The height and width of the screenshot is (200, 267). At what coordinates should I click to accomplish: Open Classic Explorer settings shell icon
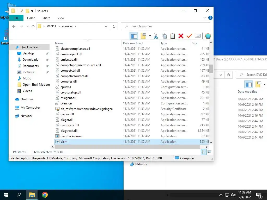coord(208,36)
